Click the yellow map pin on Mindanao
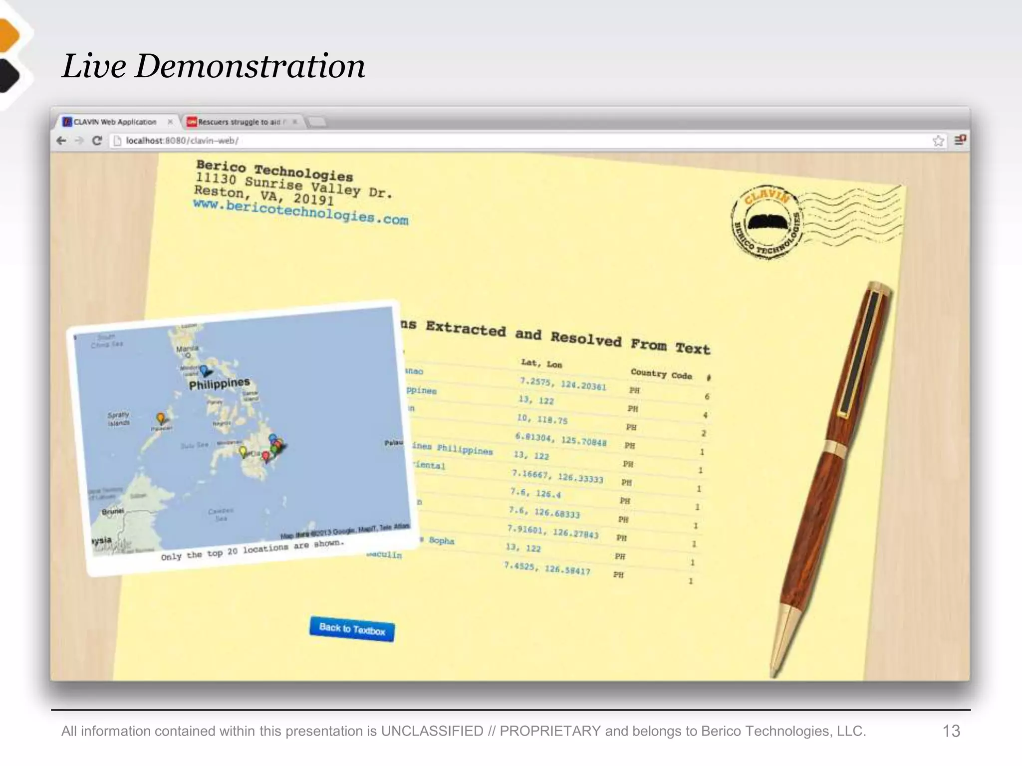The height and width of the screenshot is (766, 1022). coord(243,452)
